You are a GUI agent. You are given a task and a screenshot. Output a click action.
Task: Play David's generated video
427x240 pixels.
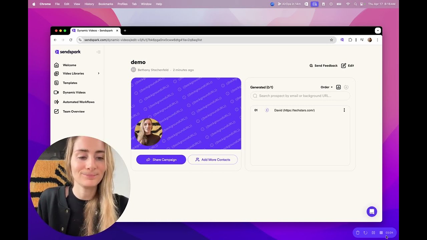click(267, 110)
